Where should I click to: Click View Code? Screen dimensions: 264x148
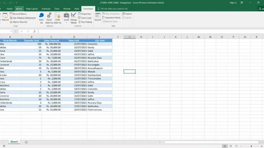tap(85, 18)
